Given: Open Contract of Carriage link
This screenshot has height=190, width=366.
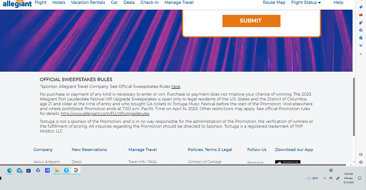Looking at the screenshot, I should pos(205,162).
